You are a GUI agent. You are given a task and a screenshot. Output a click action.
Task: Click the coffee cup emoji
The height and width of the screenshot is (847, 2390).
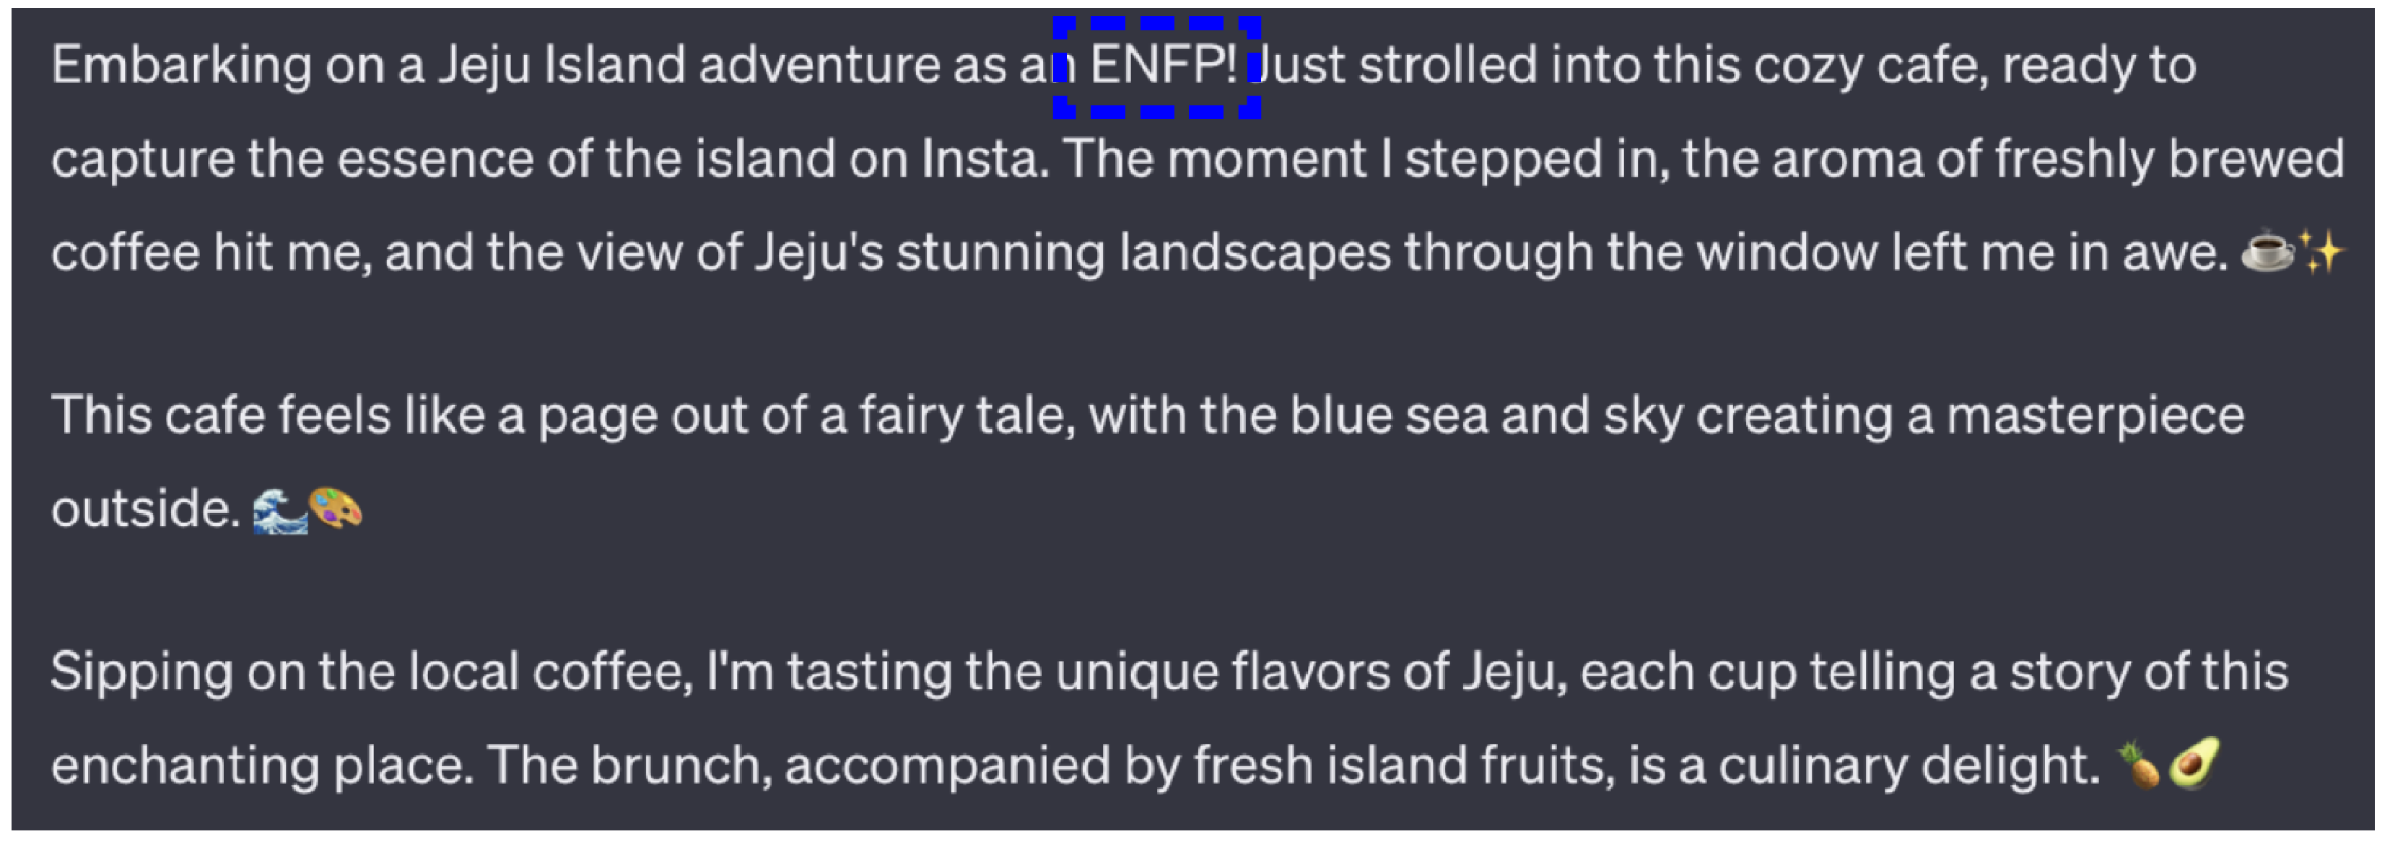click(2267, 251)
